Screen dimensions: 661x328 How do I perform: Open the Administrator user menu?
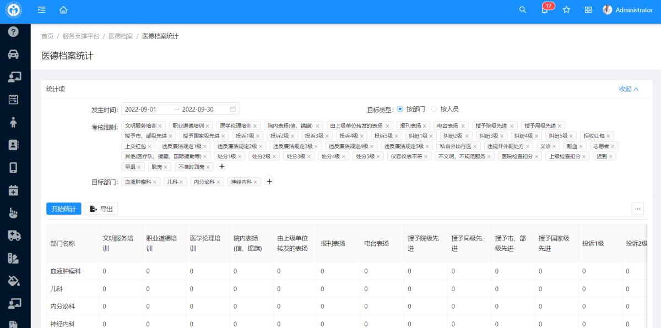pos(627,10)
